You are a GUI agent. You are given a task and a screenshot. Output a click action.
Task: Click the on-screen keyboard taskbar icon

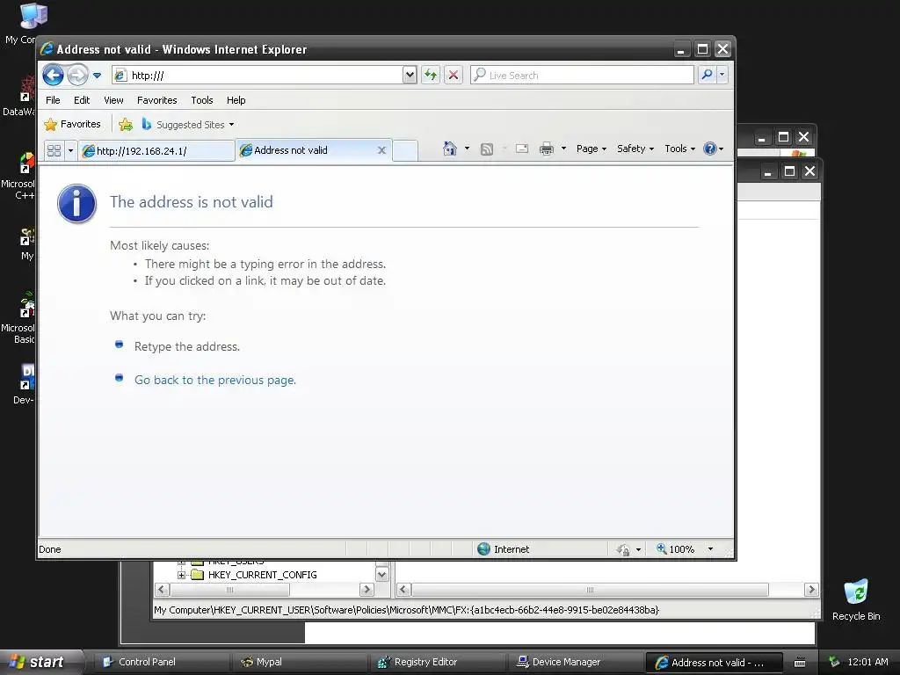[800, 663]
